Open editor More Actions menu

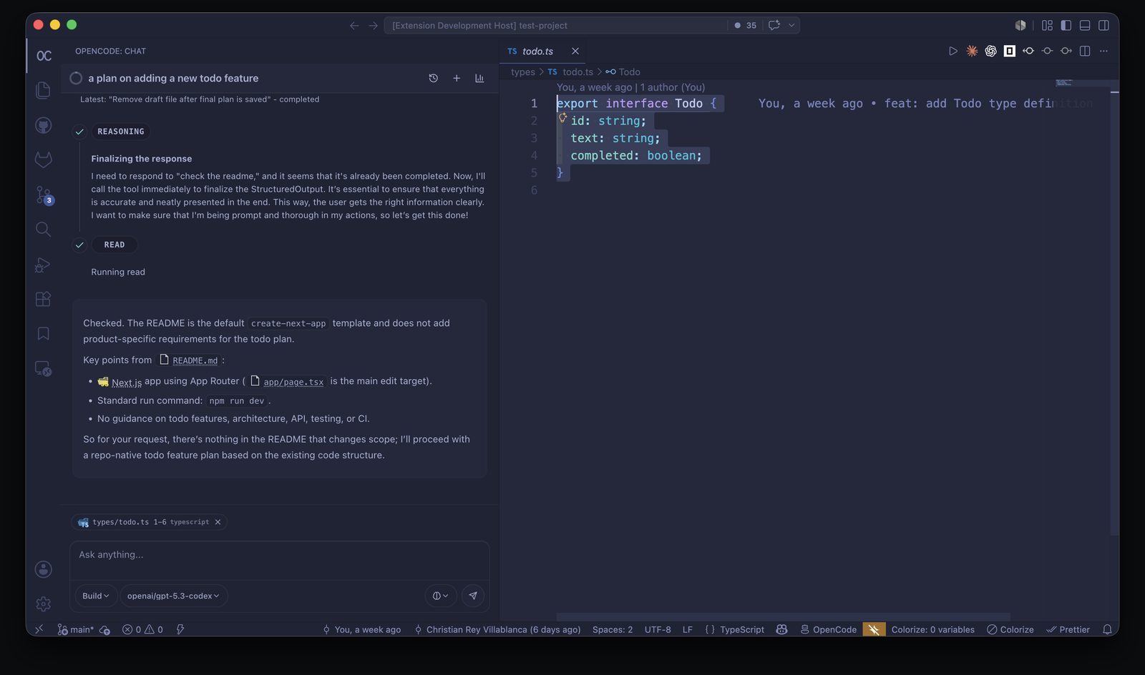[1103, 51]
